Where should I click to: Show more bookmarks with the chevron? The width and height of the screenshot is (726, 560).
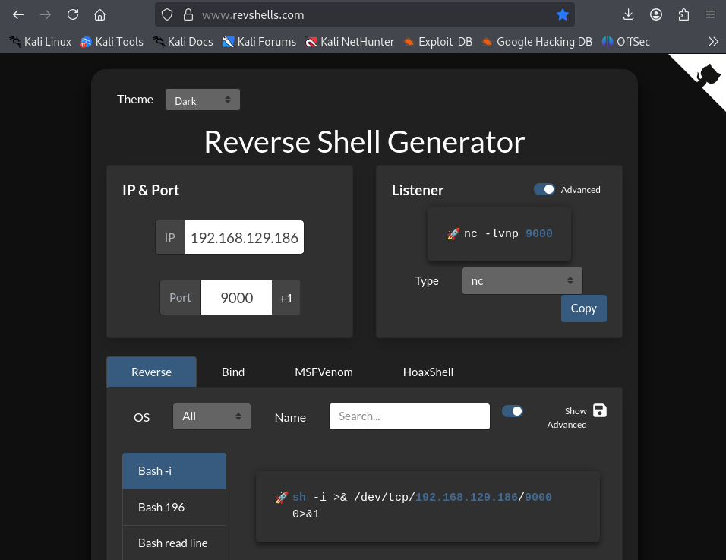[x=714, y=42]
